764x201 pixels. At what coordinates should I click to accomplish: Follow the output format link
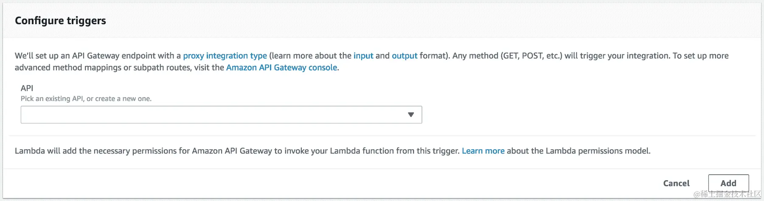tap(404, 56)
